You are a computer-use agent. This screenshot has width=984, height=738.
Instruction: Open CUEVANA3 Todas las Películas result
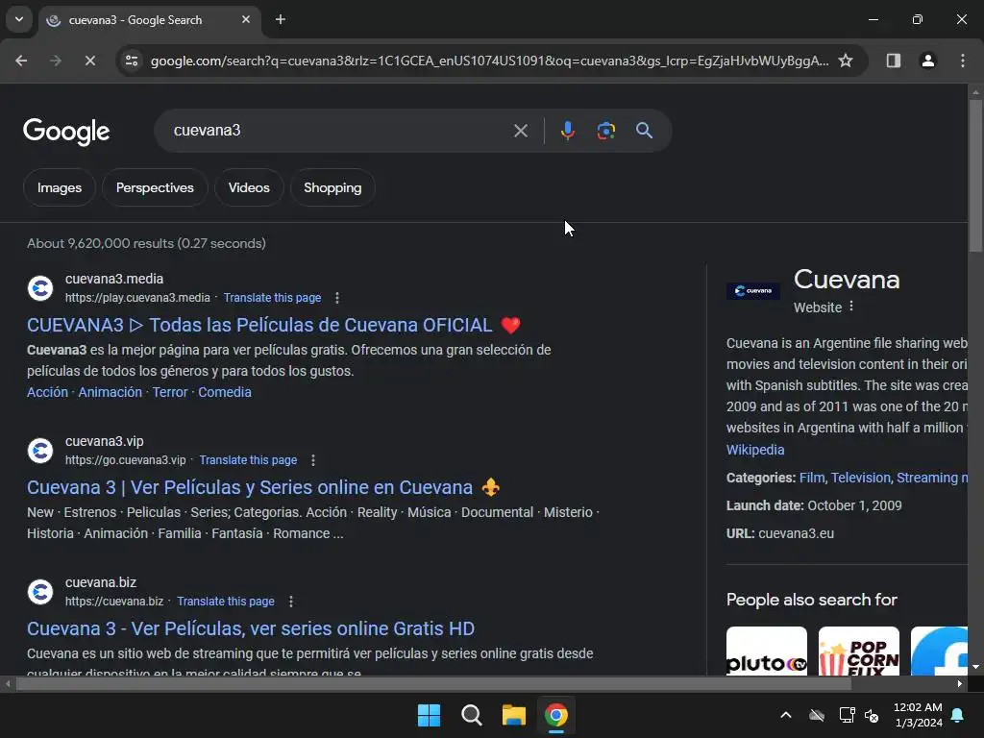274,325
